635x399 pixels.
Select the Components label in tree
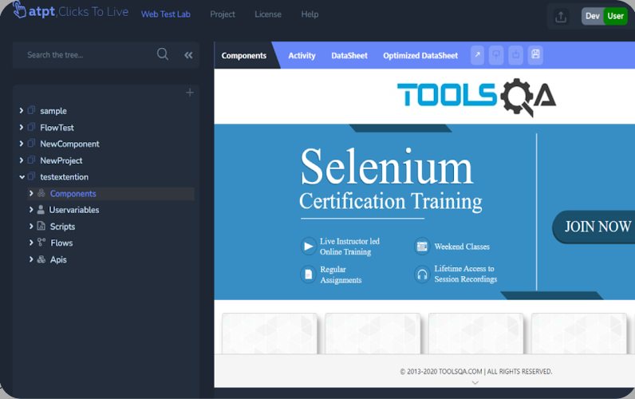coord(73,194)
